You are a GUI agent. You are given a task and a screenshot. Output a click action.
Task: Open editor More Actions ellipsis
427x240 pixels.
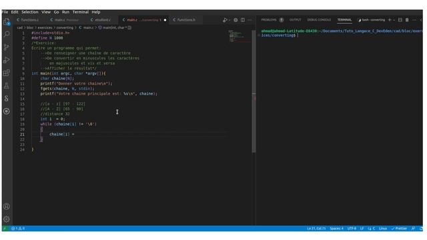point(250,20)
